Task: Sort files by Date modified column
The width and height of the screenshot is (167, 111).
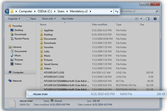Action: click(x=99, y=24)
